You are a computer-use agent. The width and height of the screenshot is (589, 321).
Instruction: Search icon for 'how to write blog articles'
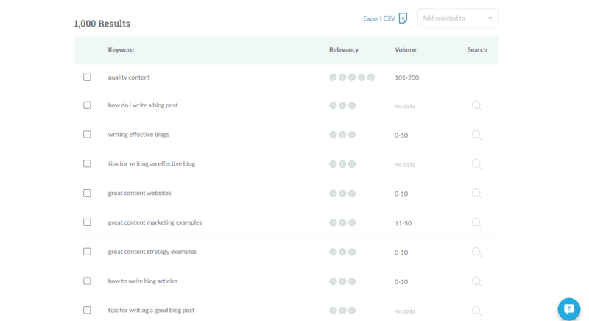(476, 281)
